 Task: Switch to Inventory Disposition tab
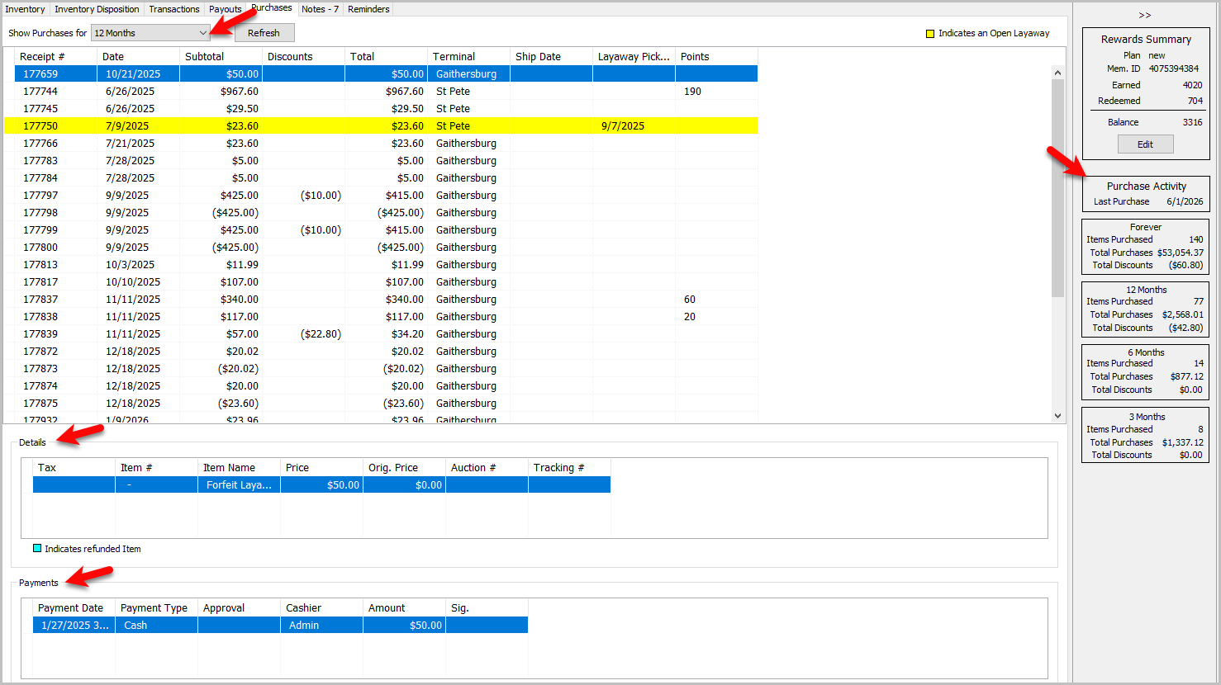click(x=97, y=9)
